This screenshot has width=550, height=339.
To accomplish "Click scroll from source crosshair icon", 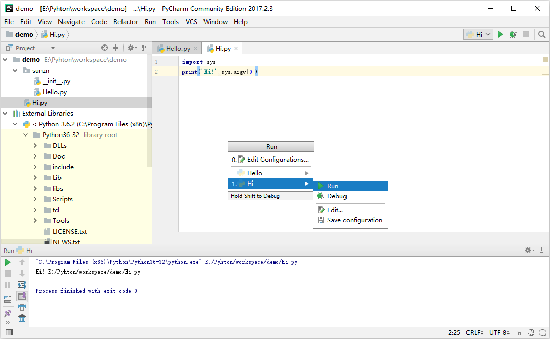I will [105, 48].
